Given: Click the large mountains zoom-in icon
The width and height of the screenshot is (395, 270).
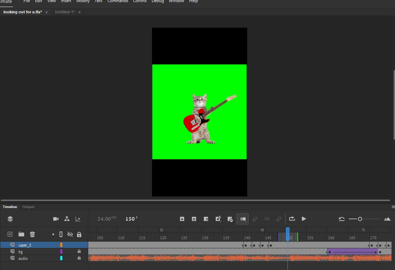Looking at the screenshot, I should pos(387,219).
